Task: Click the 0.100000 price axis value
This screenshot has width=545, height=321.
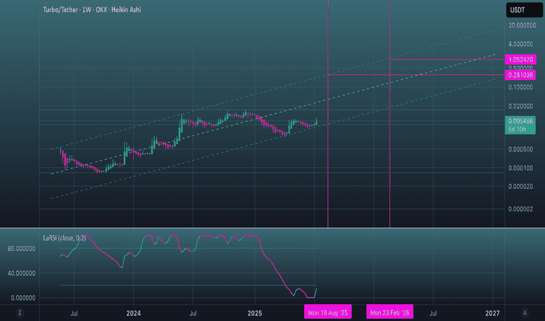Action: (x=520, y=88)
